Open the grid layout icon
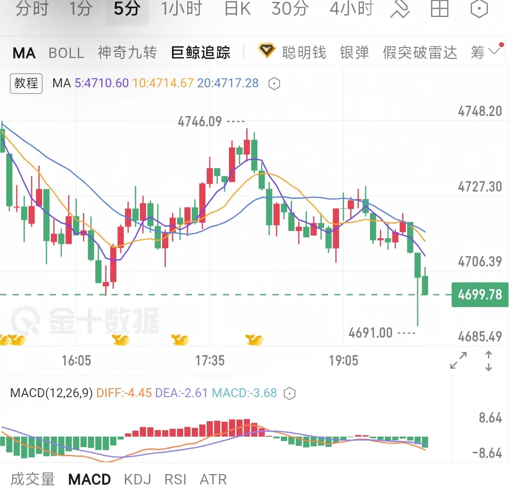509x491 pixels. click(440, 8)
